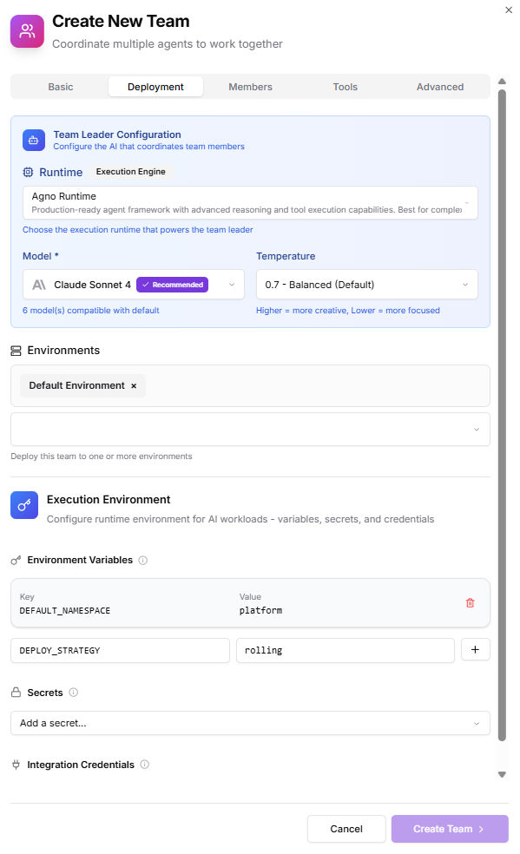Remove the Default Environment chip
The image size is (520, 854).
pos(134,385)
